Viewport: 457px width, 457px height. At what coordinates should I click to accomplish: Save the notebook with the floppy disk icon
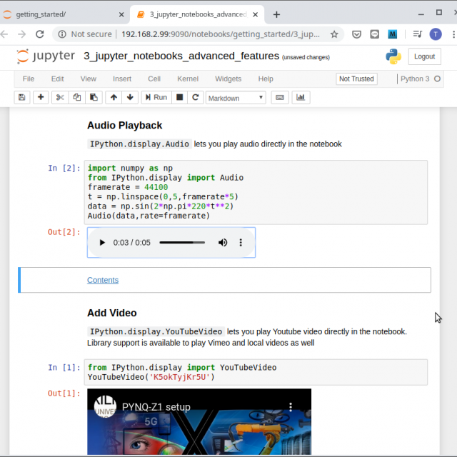tap(21, 97)
